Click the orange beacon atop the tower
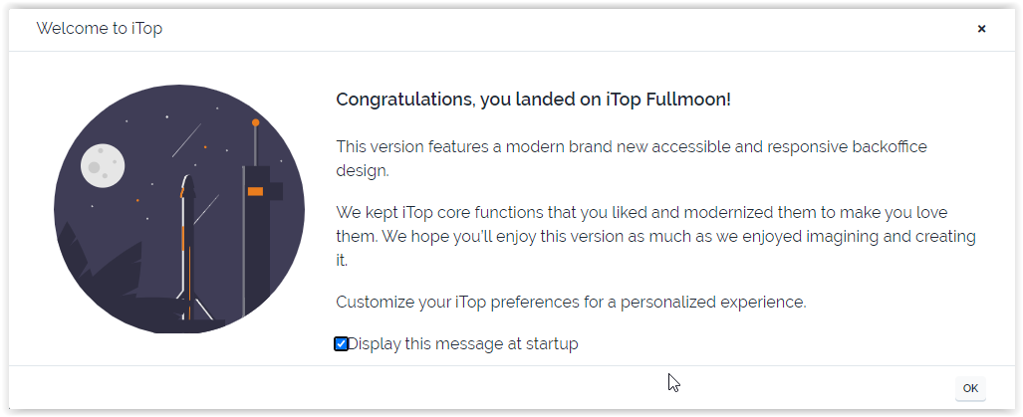 (x=256, y=122)
